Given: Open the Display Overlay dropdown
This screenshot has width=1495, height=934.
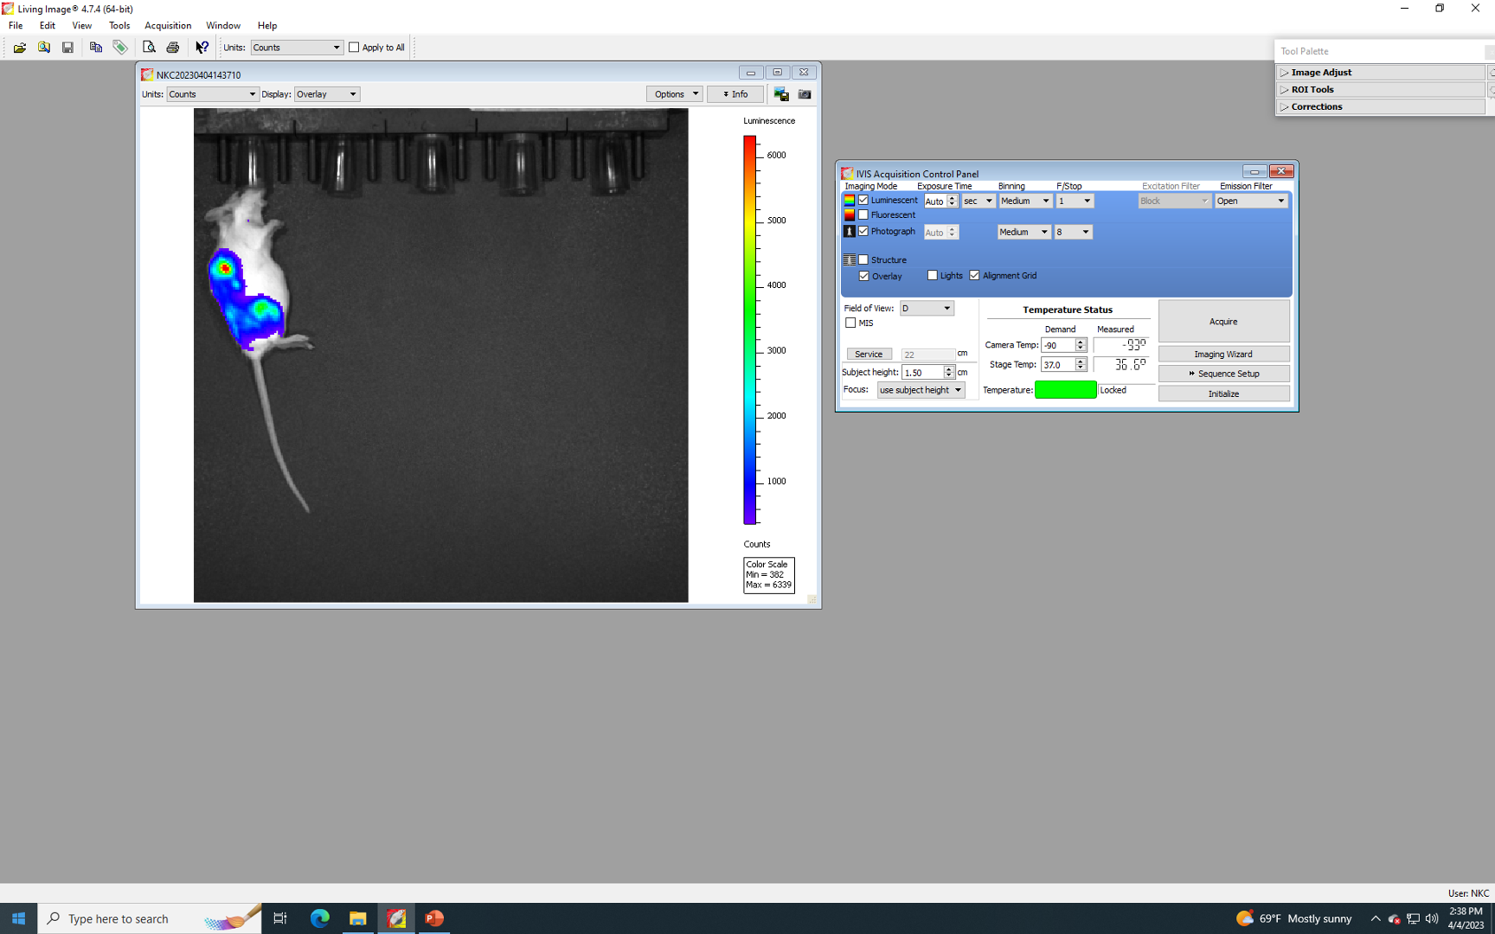Looking at the screenshot, I should coord(327,94).
